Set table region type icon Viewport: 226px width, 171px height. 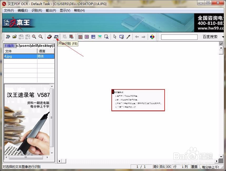click(x=93, y=37)
